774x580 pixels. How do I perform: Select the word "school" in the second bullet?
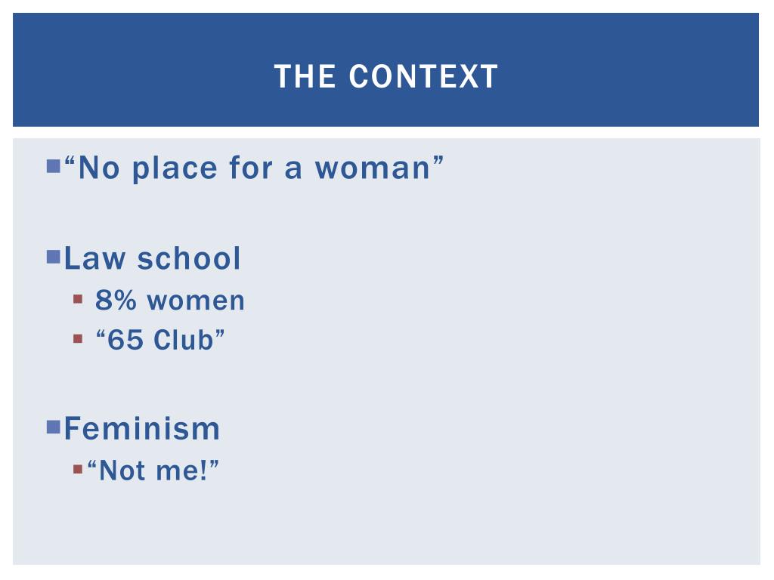(x=189, y=258)
